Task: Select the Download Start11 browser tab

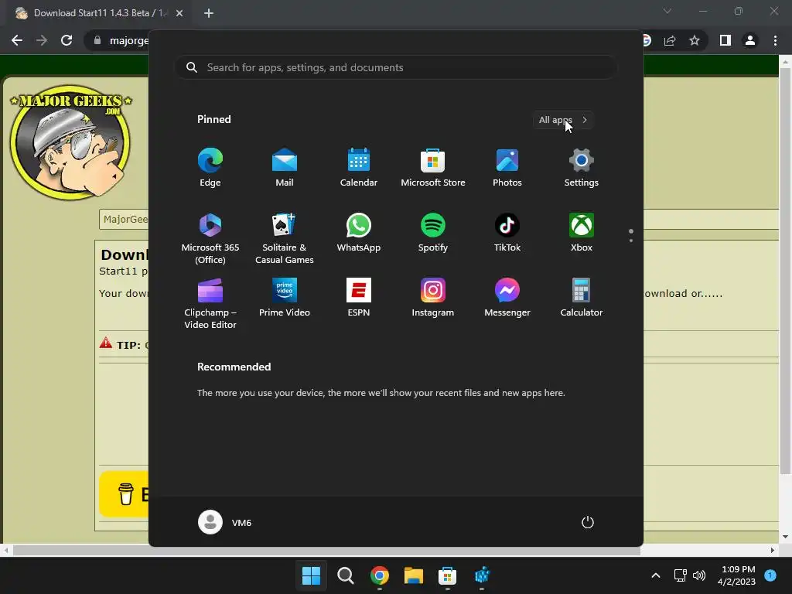Action: tap(100, 13)
